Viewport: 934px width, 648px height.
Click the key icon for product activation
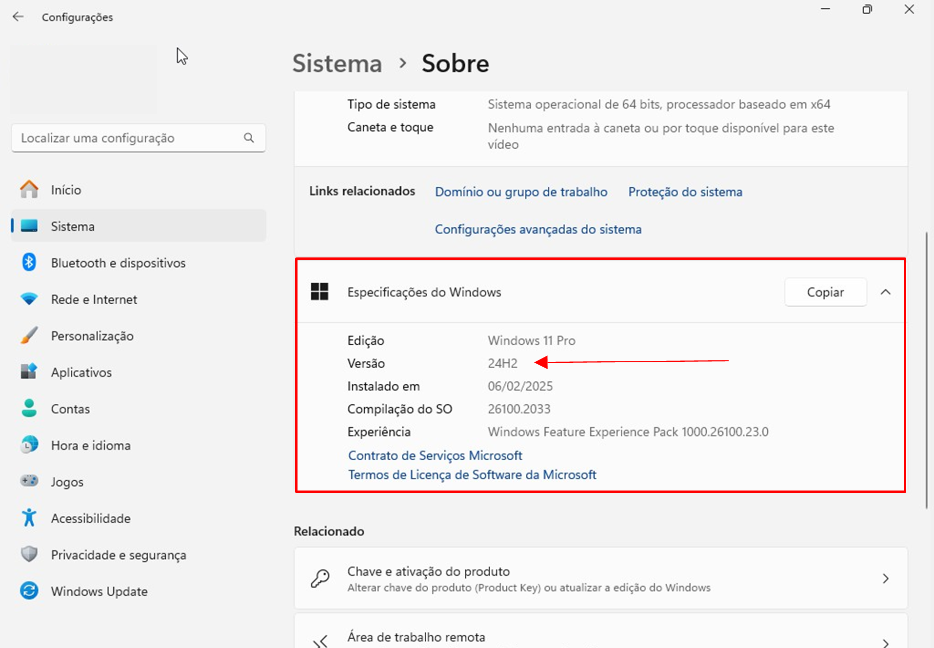(320, 579)
